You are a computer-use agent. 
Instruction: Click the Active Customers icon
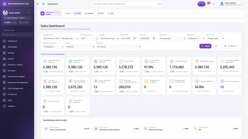(x=222, y=81)
